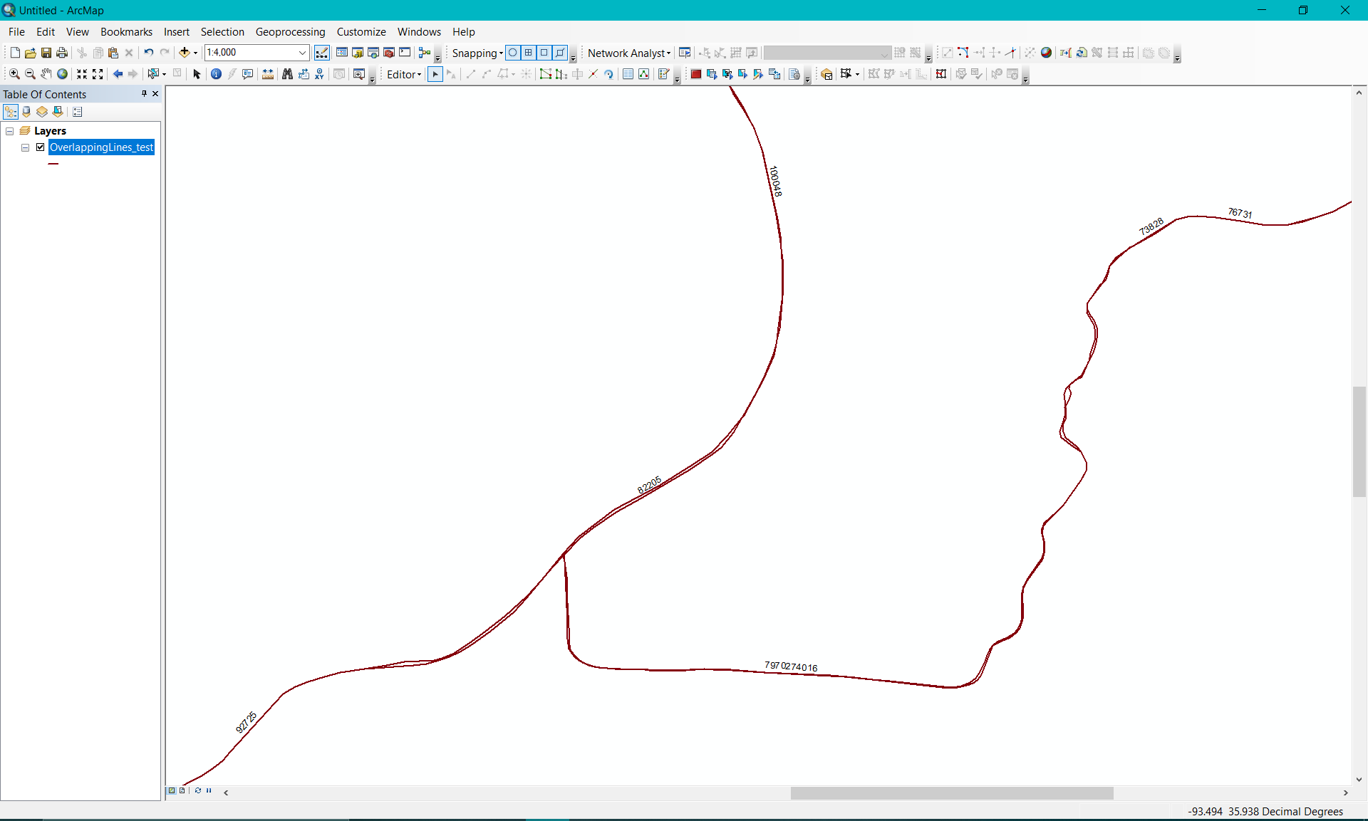Click the vertical map scrollbar thumb
This screenshot has height=821, width=1368.
pos(1359,441)
